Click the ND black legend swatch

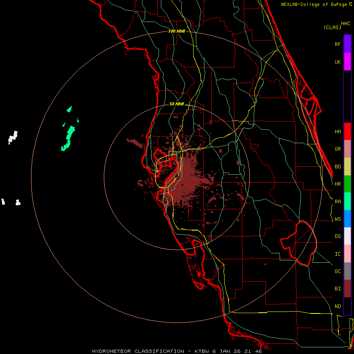coord(347,306)
